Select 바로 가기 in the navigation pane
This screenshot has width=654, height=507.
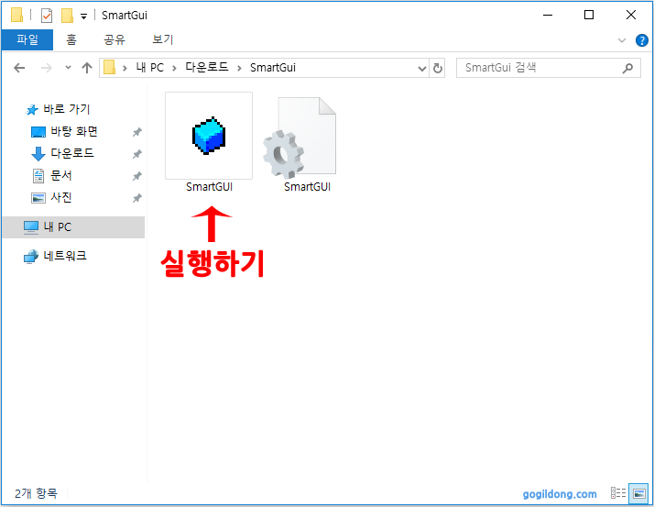click(x=59, y=109)
